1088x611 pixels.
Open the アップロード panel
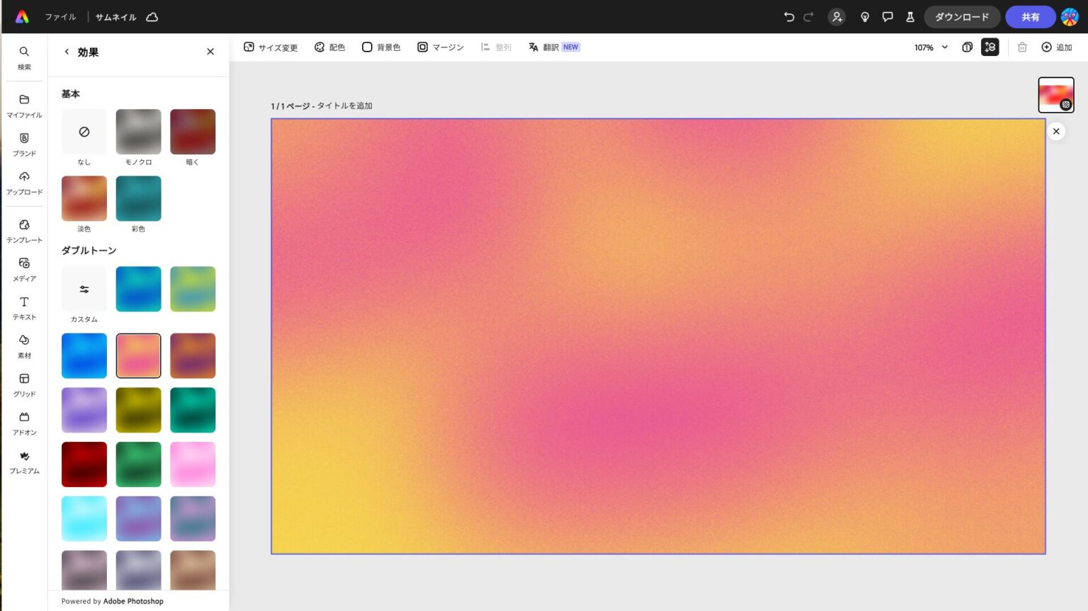pyautogui.click(x=24, y=183)
